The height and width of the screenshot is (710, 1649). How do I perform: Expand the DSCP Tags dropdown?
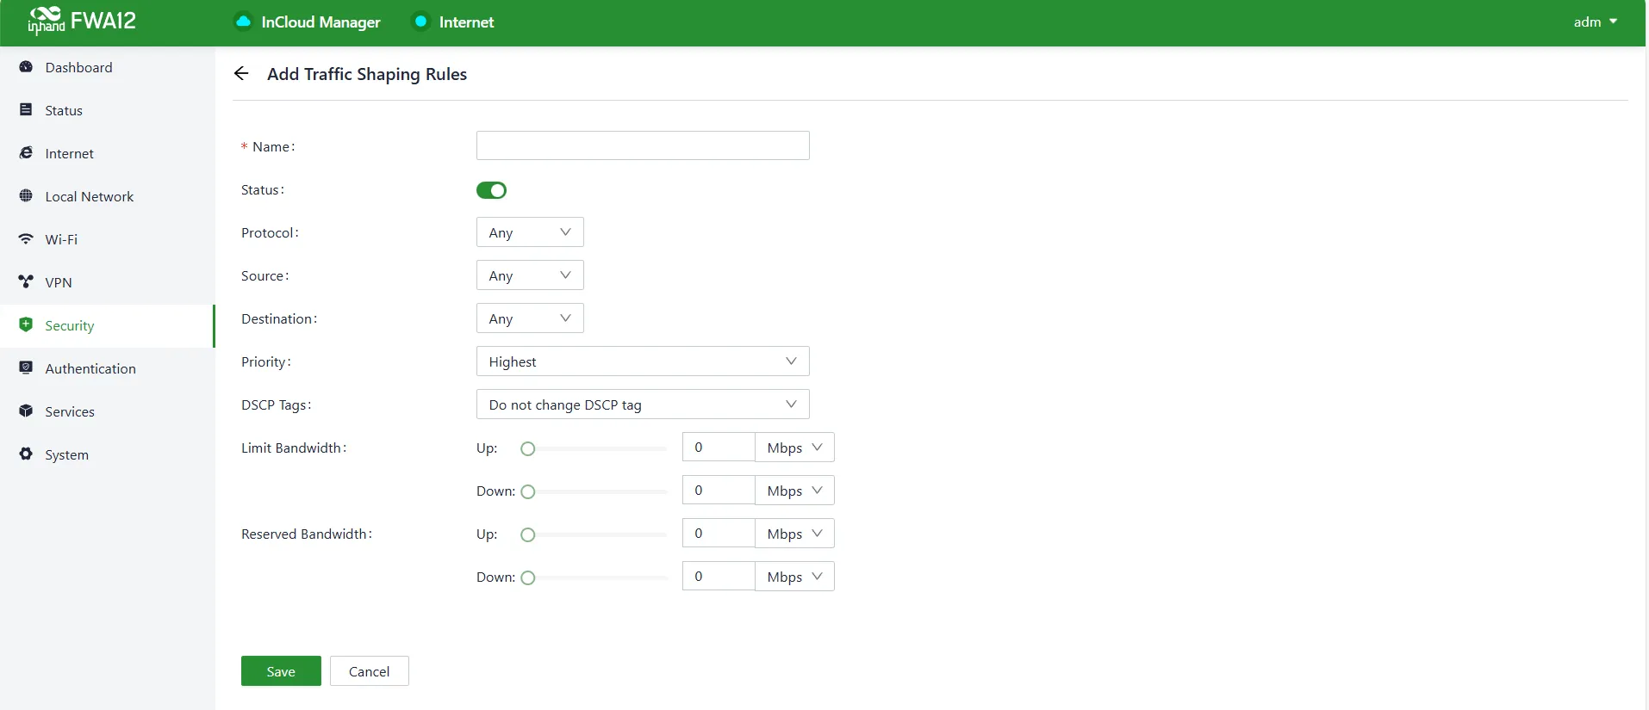point(643,404)
